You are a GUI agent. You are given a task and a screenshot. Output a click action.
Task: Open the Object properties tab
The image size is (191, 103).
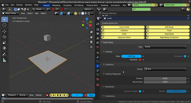tap(98, 53)
